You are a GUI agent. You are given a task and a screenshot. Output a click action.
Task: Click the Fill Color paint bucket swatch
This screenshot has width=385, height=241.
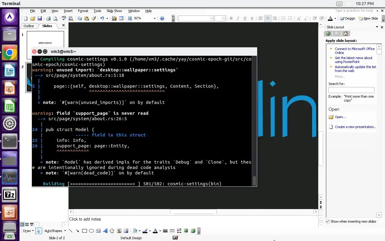[x=135, y=231]
